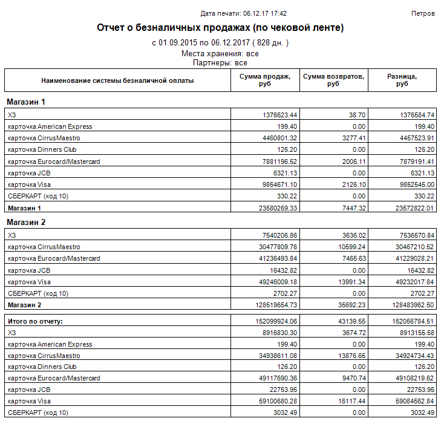Select the 'карточка American Express' row in Магазин 1

pos(220,126)
